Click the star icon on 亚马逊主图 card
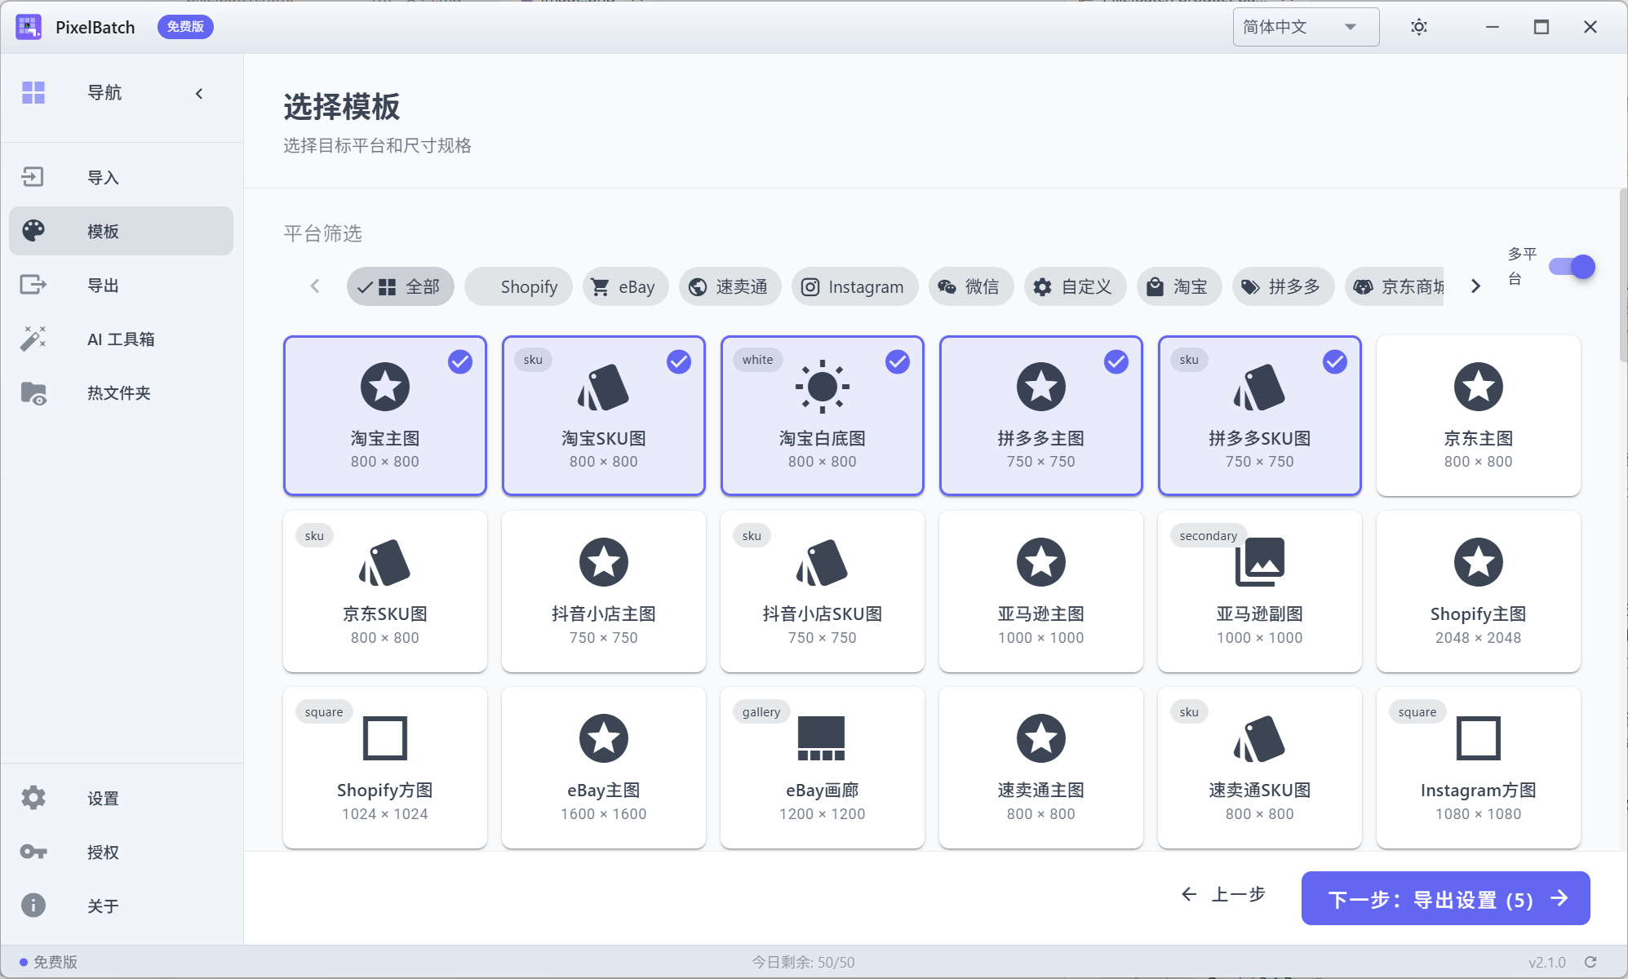The image size is (1628, 979). pyautogui.click(x=1040, y=562)
